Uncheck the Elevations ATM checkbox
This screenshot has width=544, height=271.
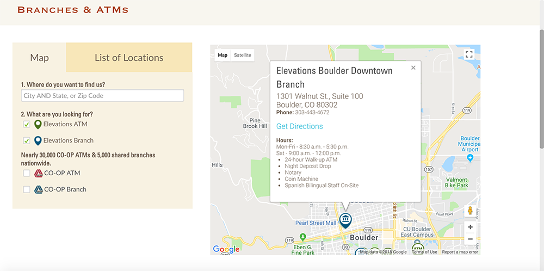coord(26,124)
